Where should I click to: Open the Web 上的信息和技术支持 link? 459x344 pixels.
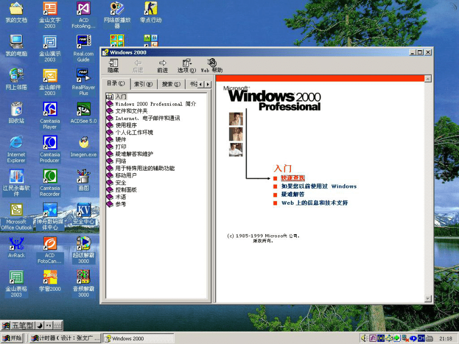[315, 203]
